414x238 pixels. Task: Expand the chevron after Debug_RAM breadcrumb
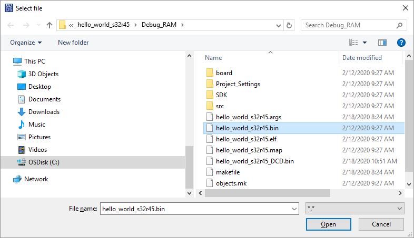[182, 25]
